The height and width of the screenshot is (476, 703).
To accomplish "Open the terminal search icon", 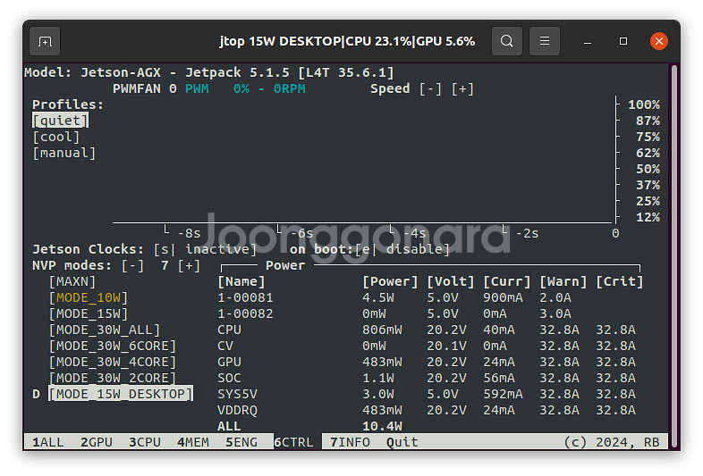I will pyautogui.click(x=506, y=41).
